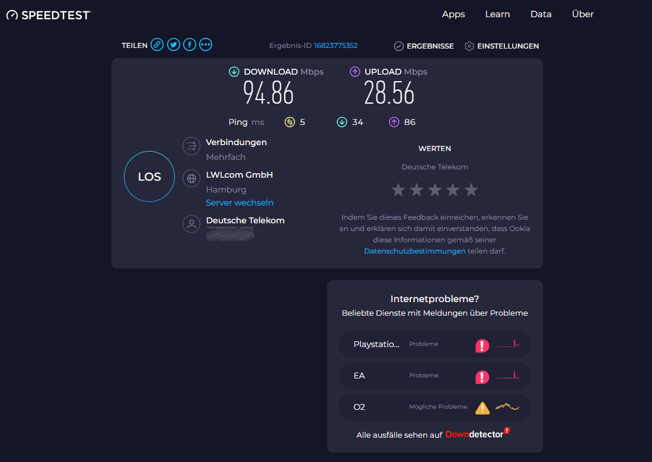Open Playstation problems row
This screenshot has width=652, height=462.
click(x=434, y=344)
